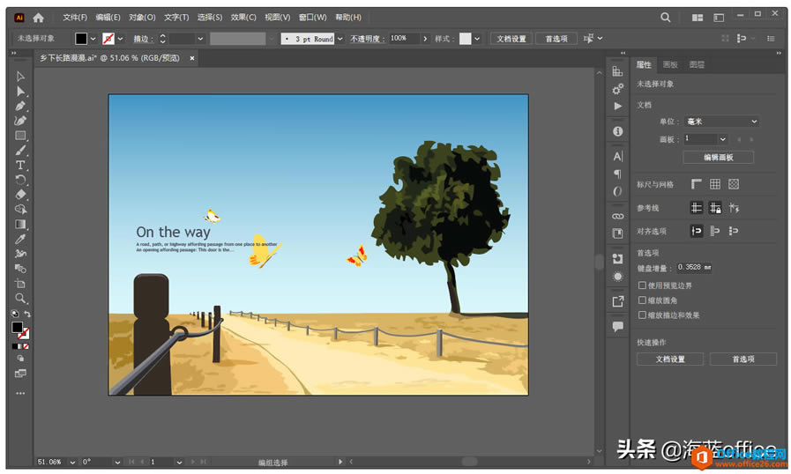The width and height of the screenshot is (791, 474).
Task: Click 文档设置 in the control bar
Action: (511, 39)
